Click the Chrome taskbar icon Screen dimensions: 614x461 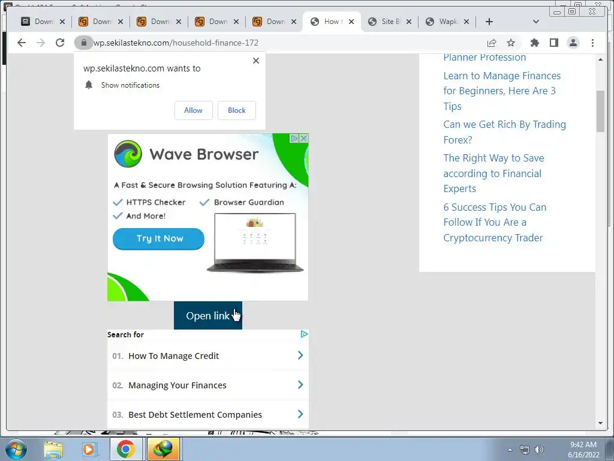[125, 449]
